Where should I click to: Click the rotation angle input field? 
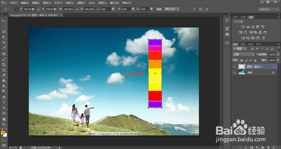[105, 9]
